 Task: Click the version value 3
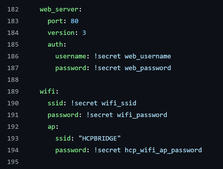pyautogui.click(x=84, y=33)
